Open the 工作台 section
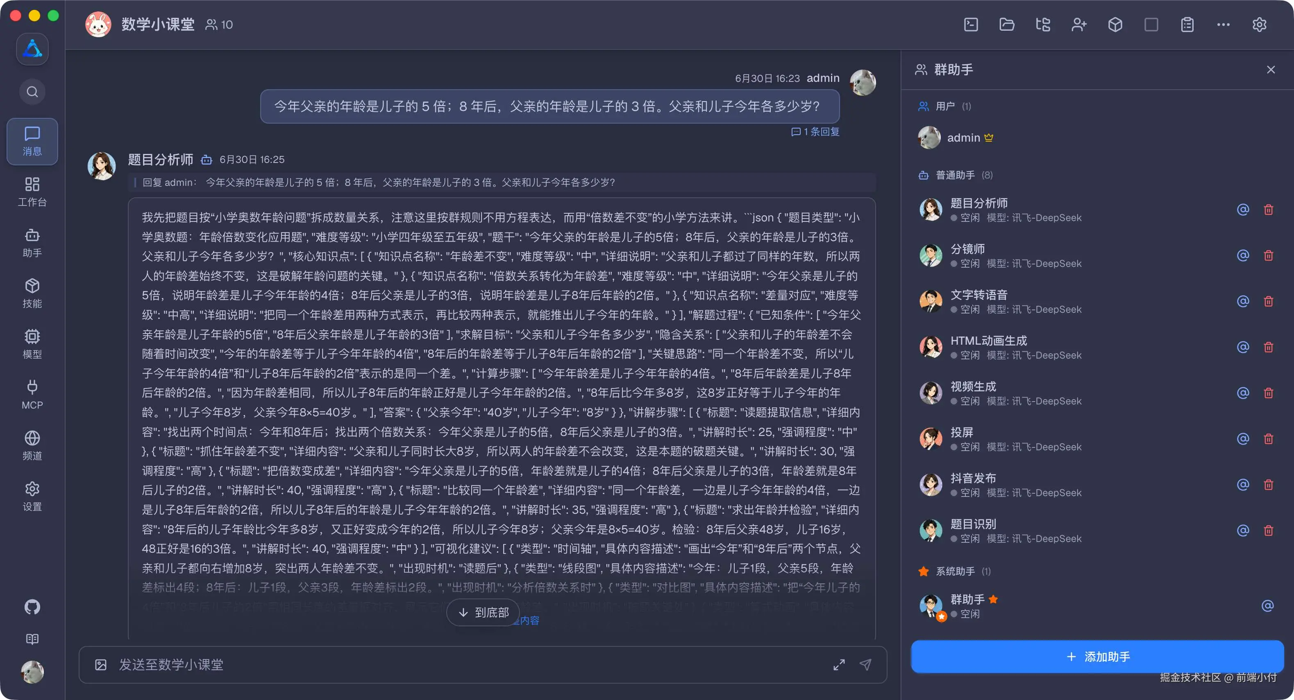The height and width of the screenshot is (700, 1294). (x=32, y=192)
